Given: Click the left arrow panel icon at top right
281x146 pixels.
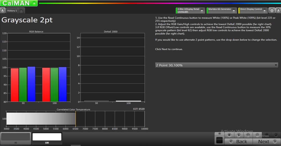Looking at the screenshot, I should point(278,10).
